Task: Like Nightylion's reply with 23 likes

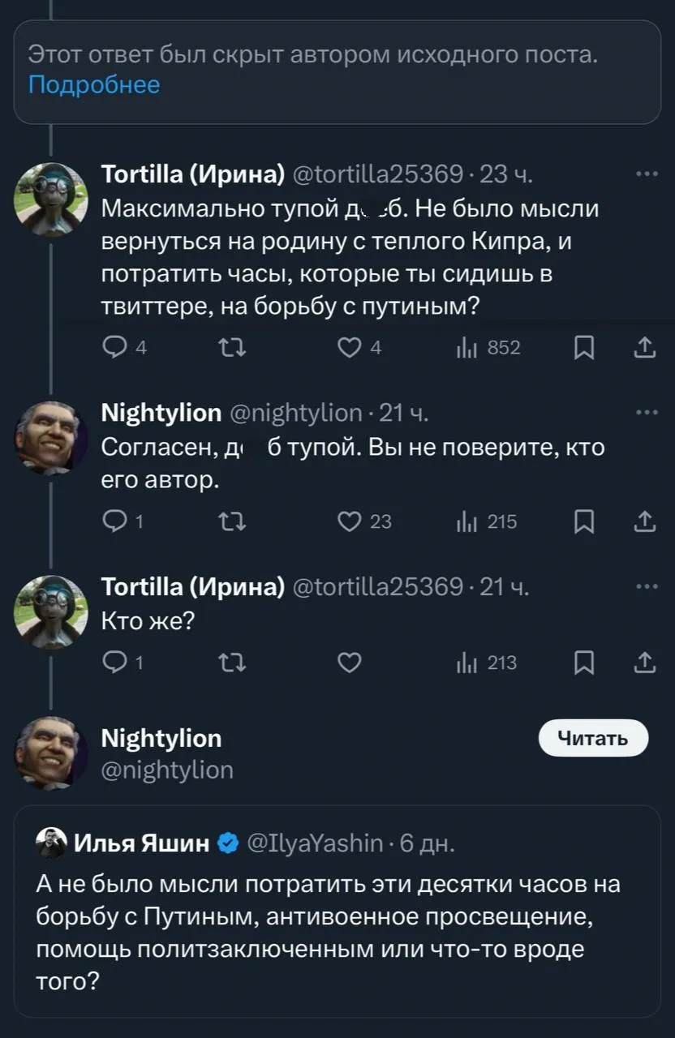Action: 350,521
